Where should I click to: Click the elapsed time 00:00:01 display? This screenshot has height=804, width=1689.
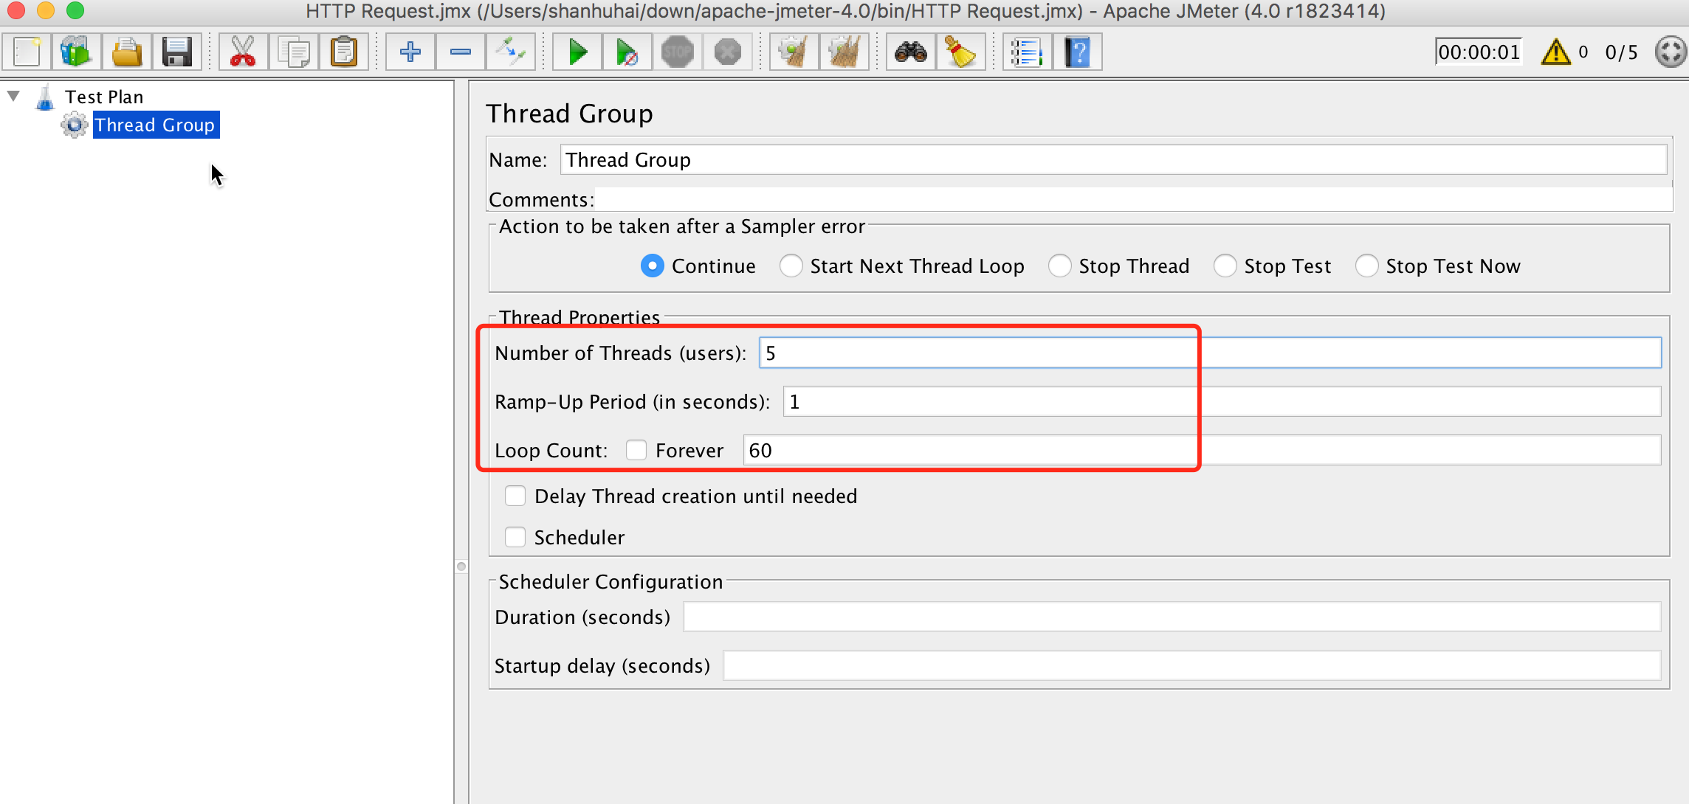1479,52
